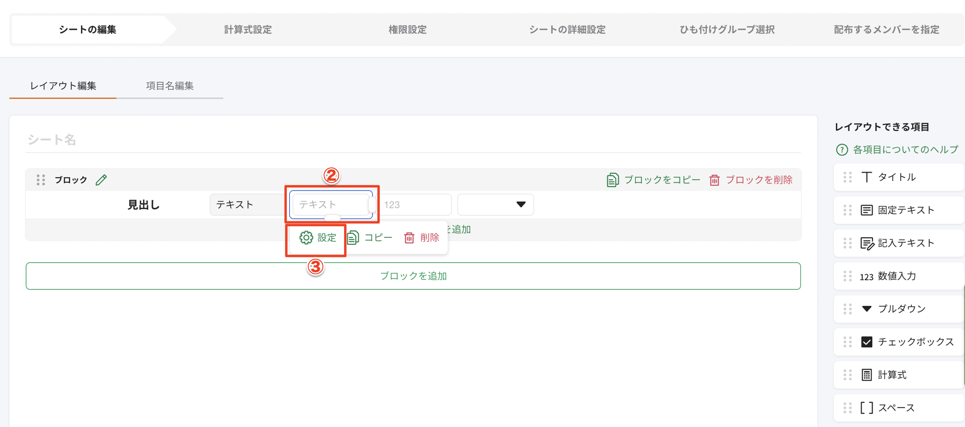Select the 固定テキスト layout item label
Image resolution: width=965 pixels, height=427 pixels.
[906, 210]
